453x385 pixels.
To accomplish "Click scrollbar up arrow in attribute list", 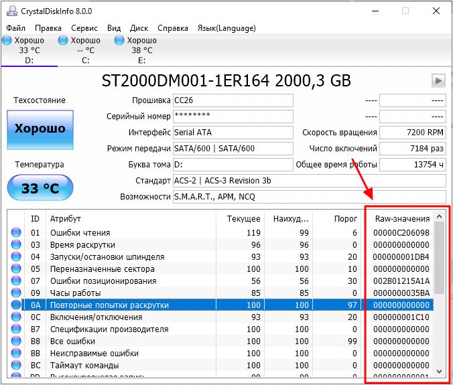I will (x=440, y=216).
